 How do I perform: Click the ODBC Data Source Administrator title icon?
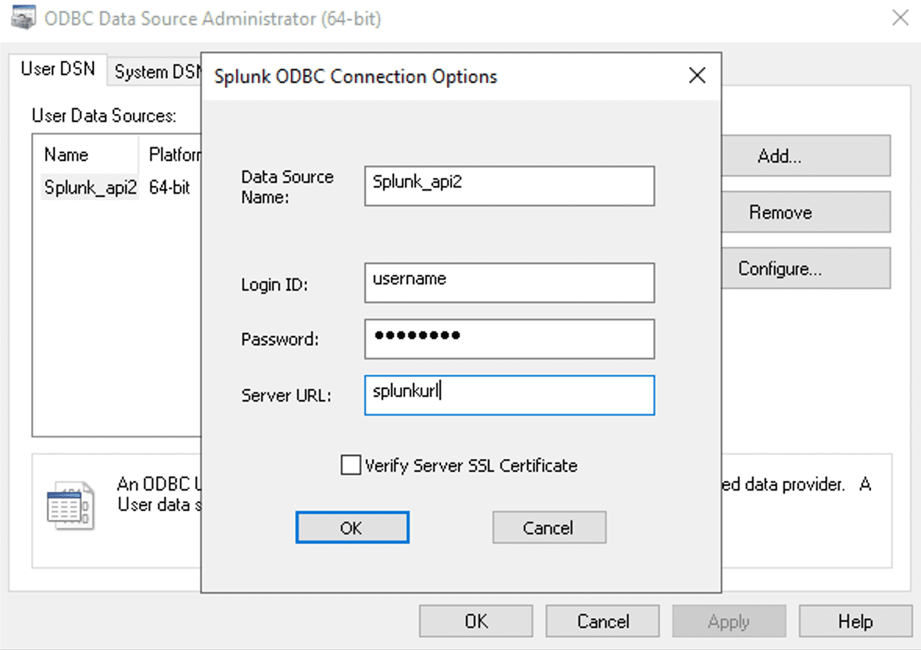23,19
